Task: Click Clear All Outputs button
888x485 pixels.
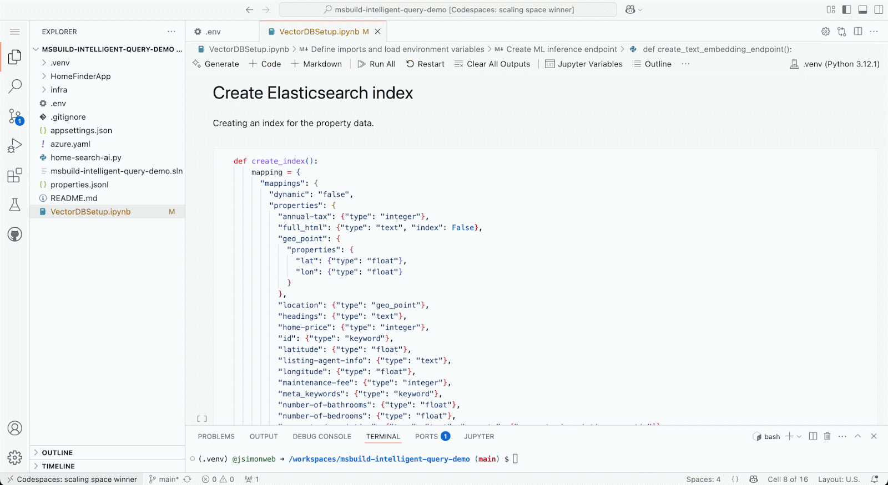Action: pos(492,64)
